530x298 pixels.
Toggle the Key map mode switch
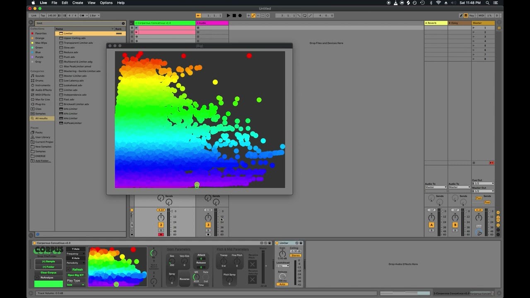tap(472, 15)
